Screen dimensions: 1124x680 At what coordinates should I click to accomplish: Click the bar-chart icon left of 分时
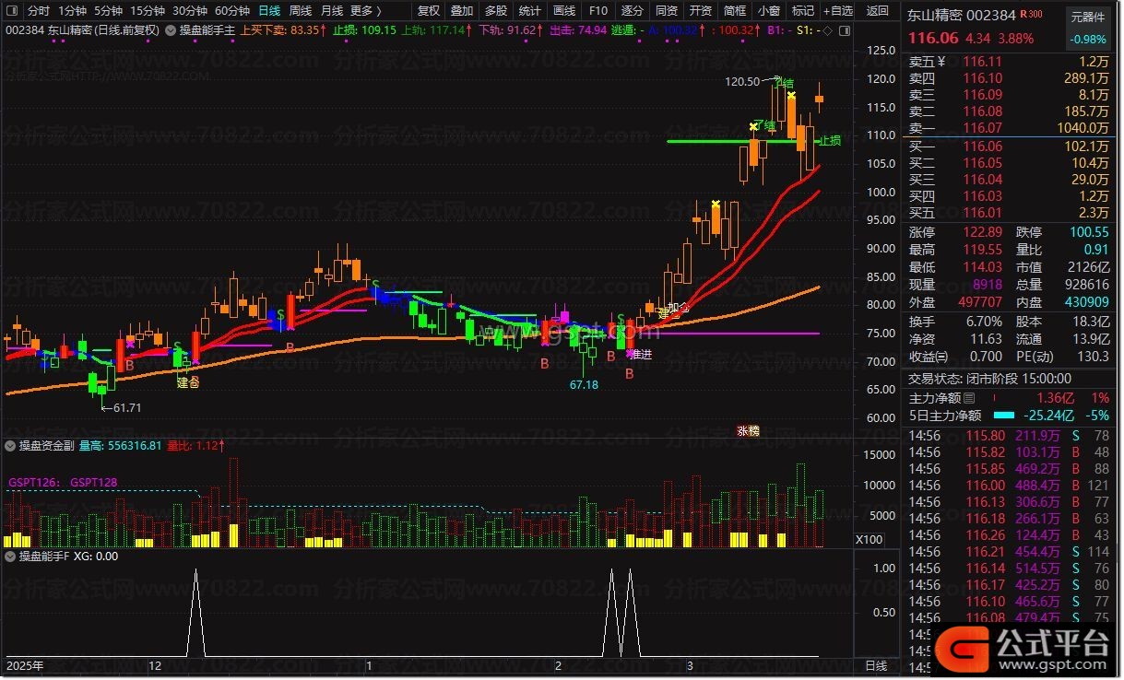pyautogui.click(x=12, y=11)
